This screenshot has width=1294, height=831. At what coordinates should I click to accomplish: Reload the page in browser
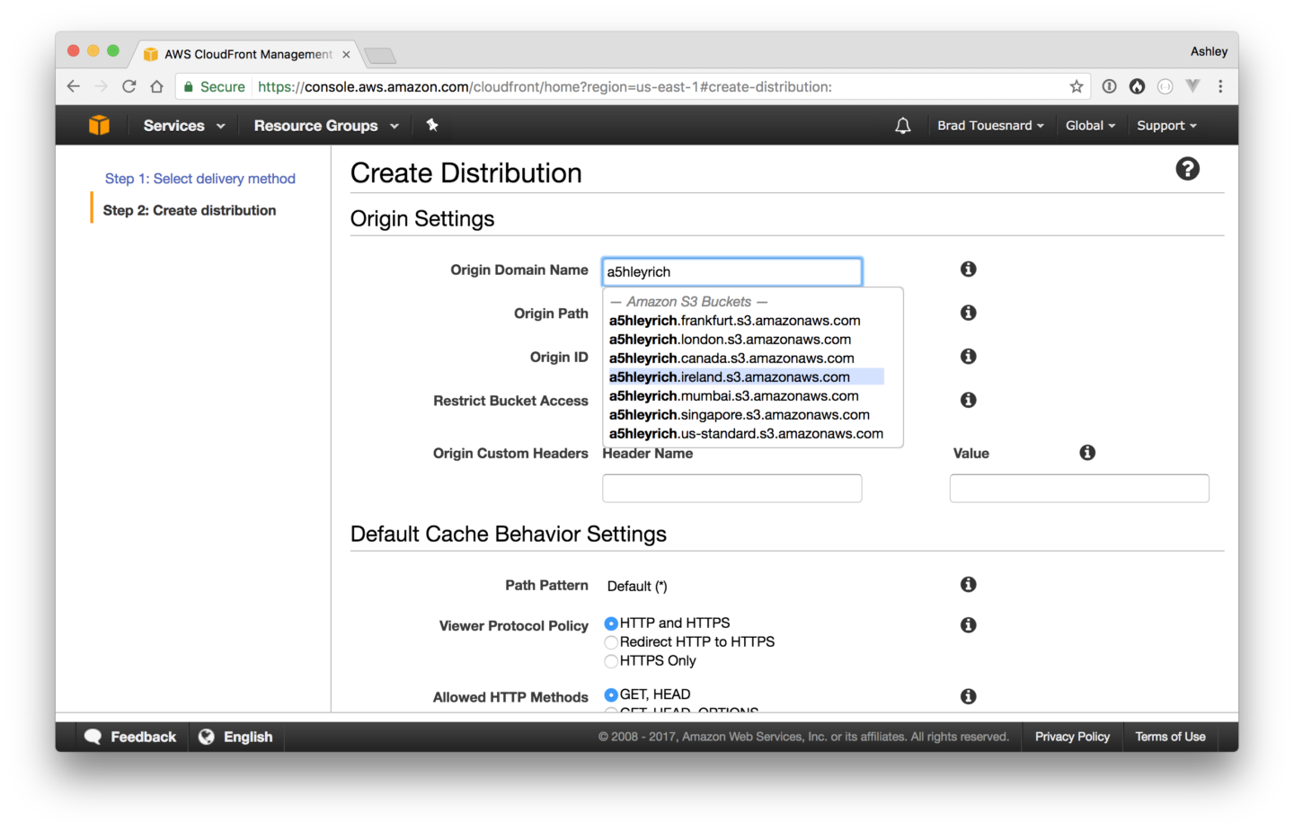(x=129, y=87)
